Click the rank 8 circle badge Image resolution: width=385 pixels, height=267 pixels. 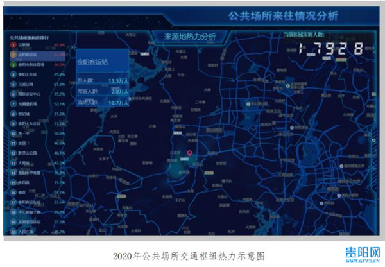pos(13,114)
